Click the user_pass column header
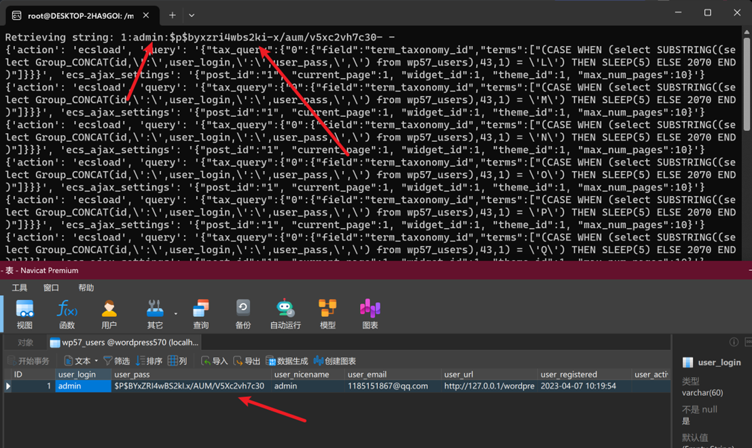 (192, 374)
